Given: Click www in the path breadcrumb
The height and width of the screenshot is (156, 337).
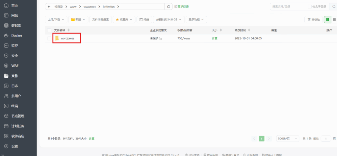Looking at the screenshot, I should coord(73,7).
